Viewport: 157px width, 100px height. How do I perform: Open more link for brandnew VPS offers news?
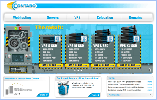pyautogui.click(x=150, y=85)
